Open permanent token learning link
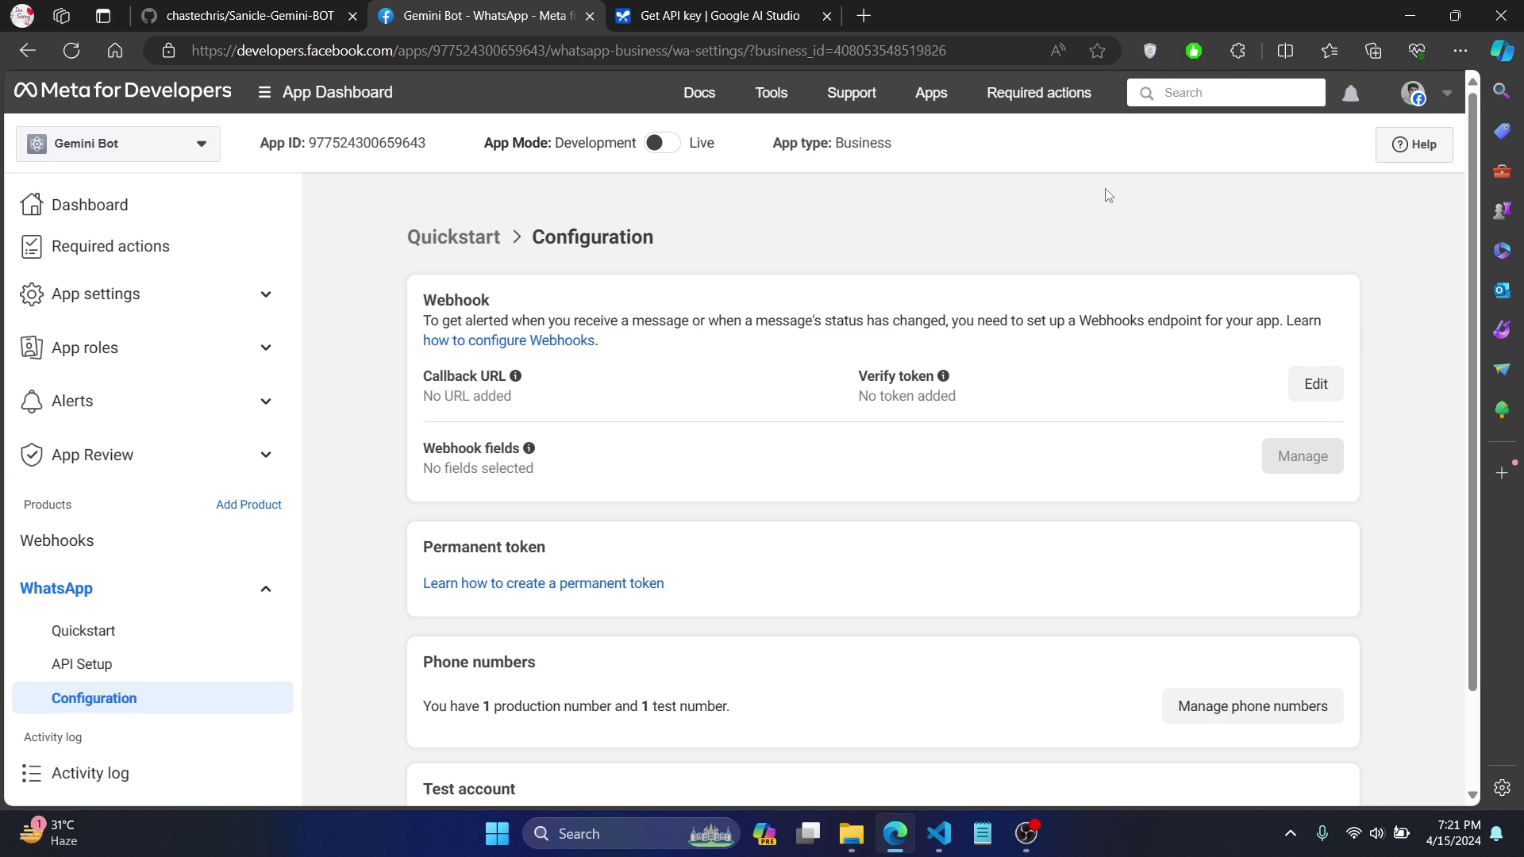The width and height of the screenshot is (1524, 857). click(543, 583)
